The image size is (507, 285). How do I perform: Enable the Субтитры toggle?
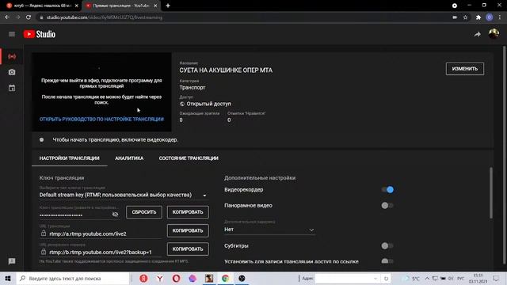[387, 246]
